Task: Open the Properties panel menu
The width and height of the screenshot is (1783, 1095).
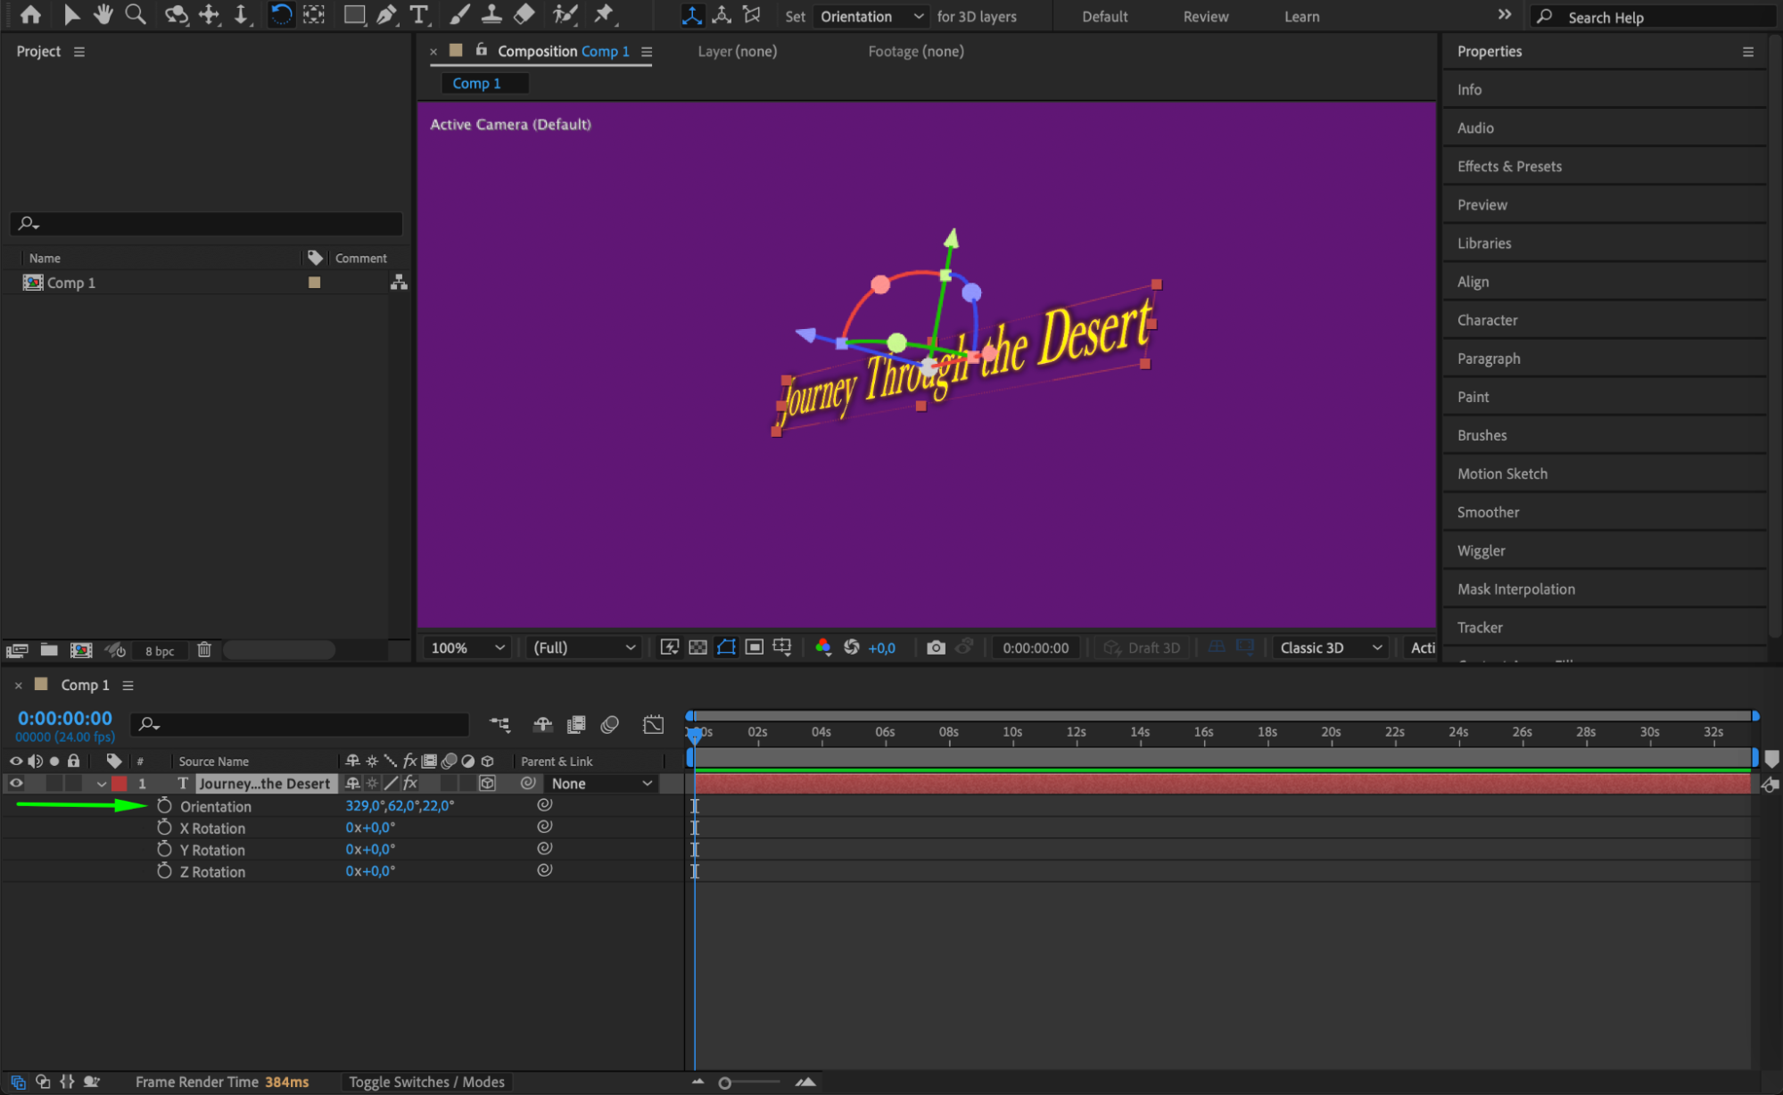Action: pyautogui.click(x=1748, y=52)
